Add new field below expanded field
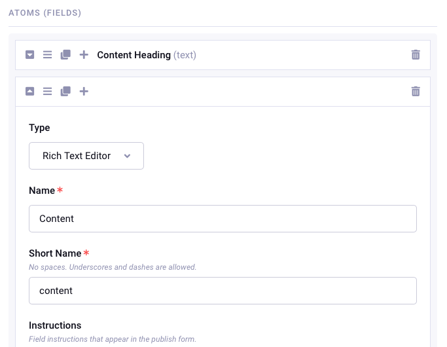Image resolution: width=447 pixels, height=347 pixels. point(84,92)
